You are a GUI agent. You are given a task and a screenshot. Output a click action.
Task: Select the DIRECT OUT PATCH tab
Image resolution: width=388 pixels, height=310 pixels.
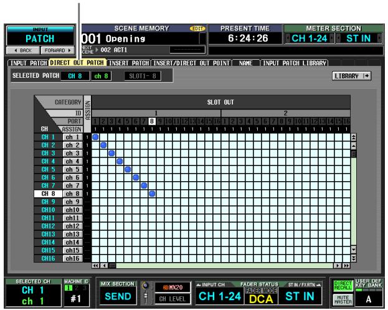[77, 62]
